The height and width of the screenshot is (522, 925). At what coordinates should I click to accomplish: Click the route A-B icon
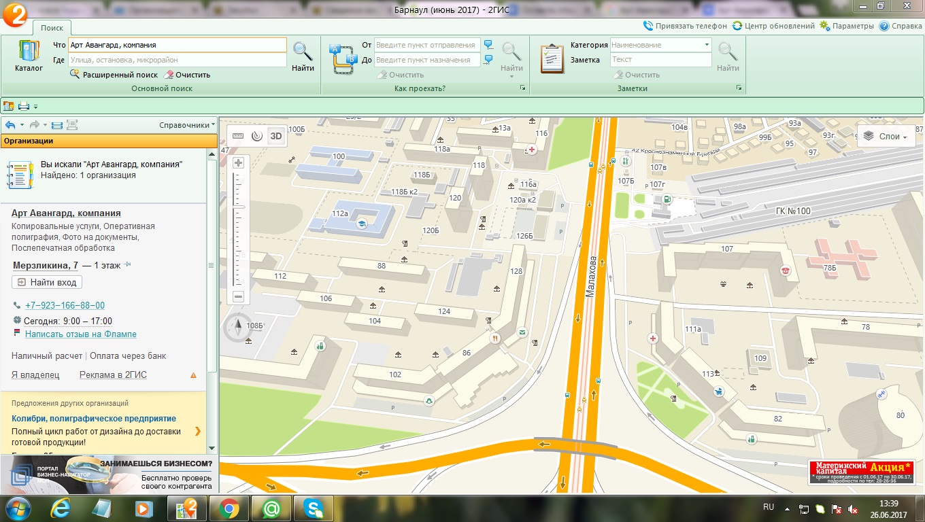click(x=343, y=58)
